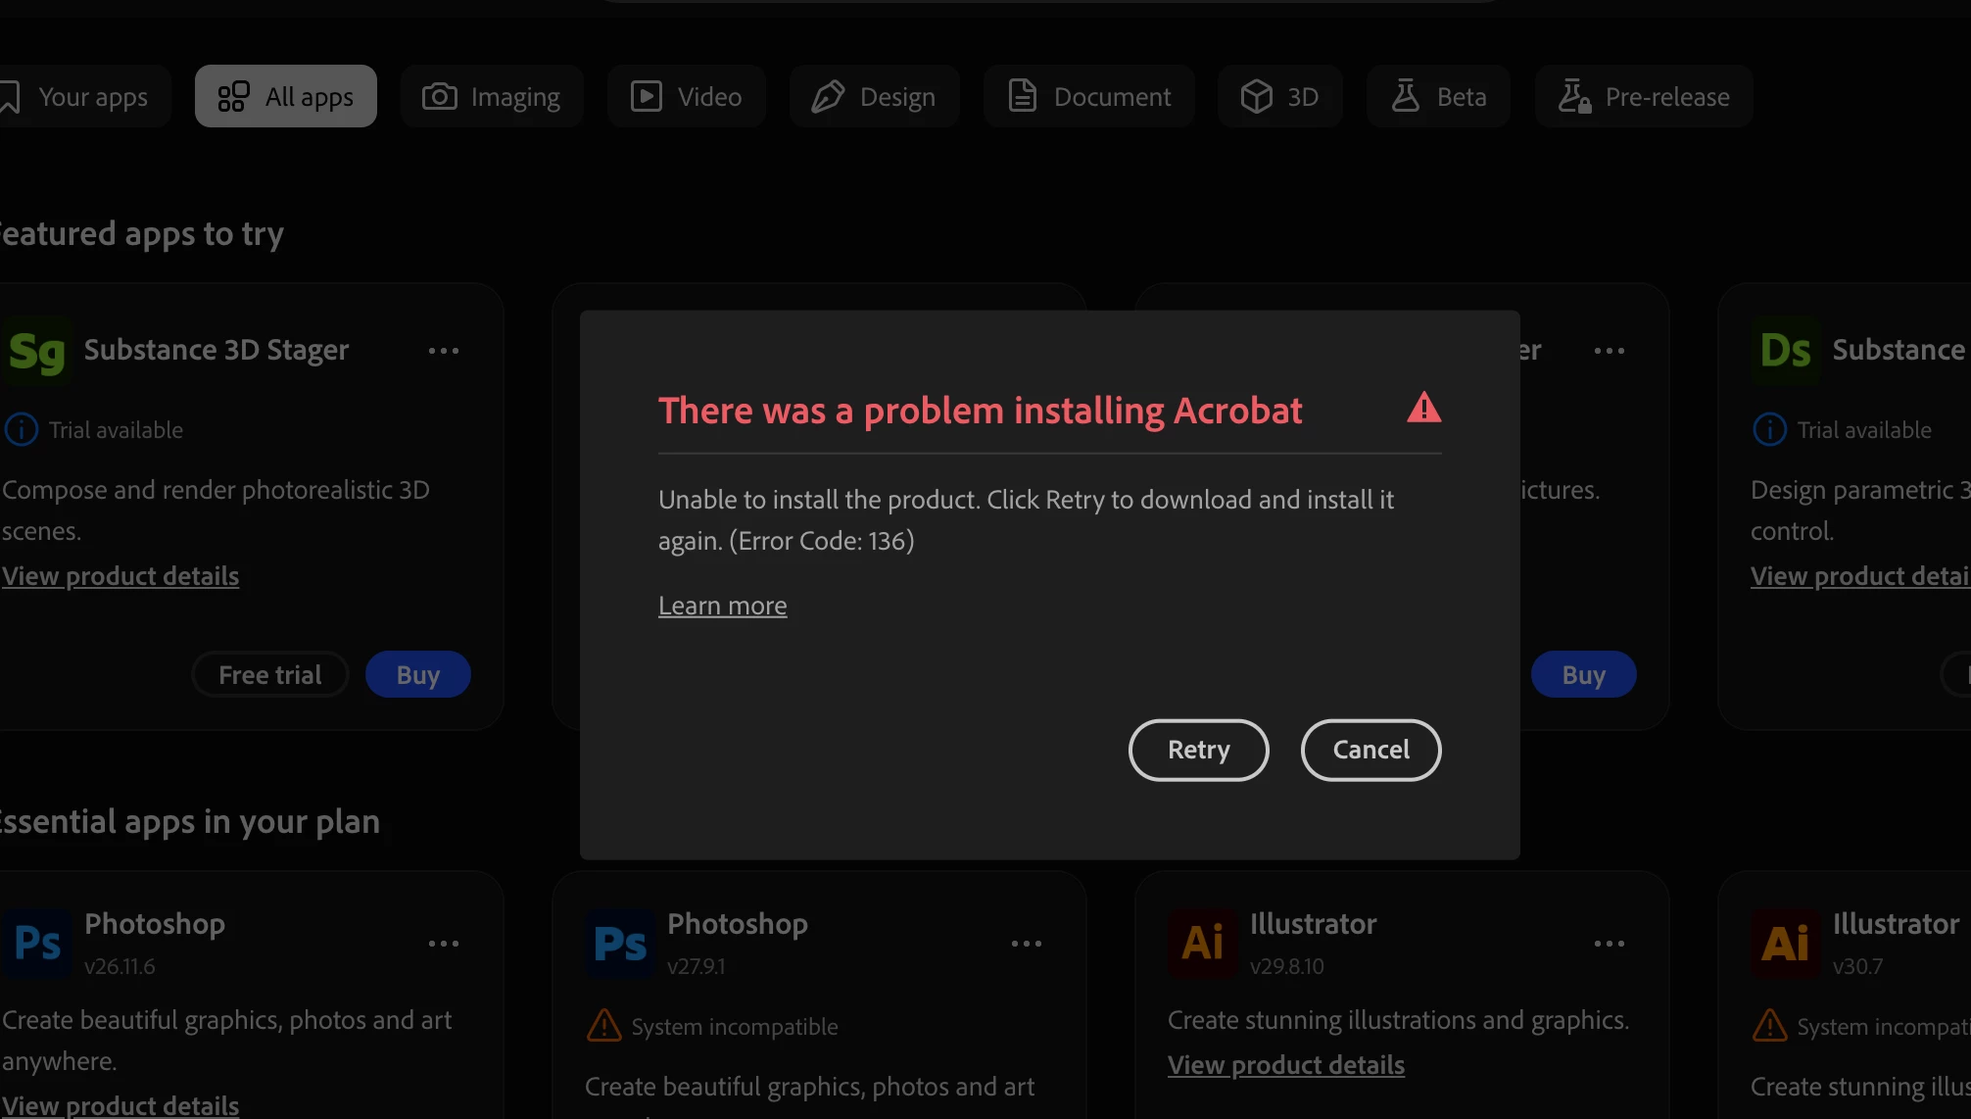This screenshot has height=1119, width=1971.
Task: Click the 'There was a problem installing Acrobat' heading
Action: tap(981, 411)
